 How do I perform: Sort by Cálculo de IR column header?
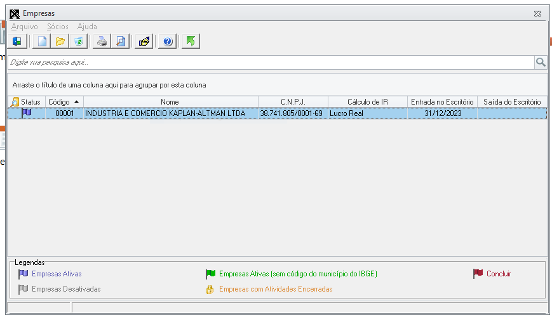(367, 102)
